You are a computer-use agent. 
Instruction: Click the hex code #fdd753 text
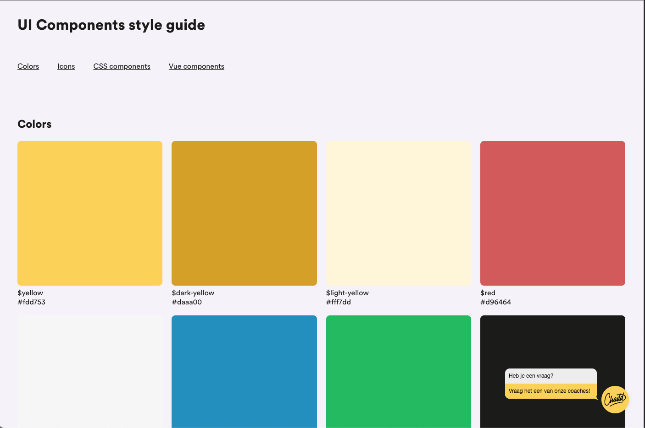tap(32, 302)
